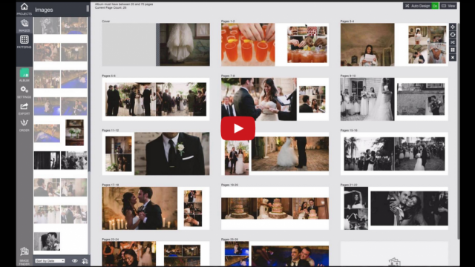This screenshot has width=475, height=267.
Task: Toggle image visibility eye icon
Action: coord(74,260)
